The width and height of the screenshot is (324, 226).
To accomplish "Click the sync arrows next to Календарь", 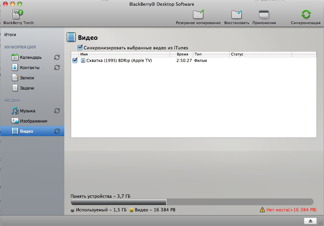I will 57,57.
